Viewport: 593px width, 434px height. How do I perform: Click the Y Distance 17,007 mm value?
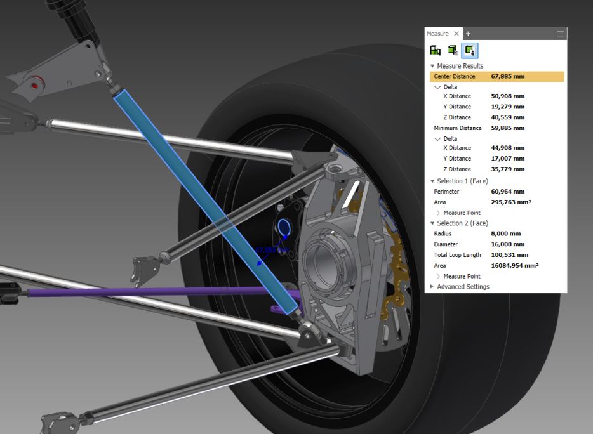(x=507, y=159)
